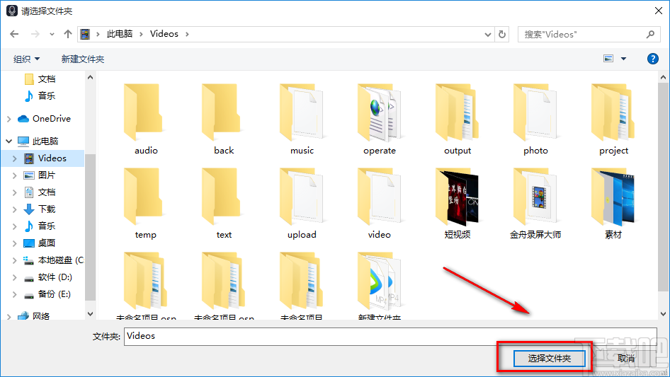
Task: Expand the chevron after Videos in breadcrumb
Action: (x=187, y=34)
